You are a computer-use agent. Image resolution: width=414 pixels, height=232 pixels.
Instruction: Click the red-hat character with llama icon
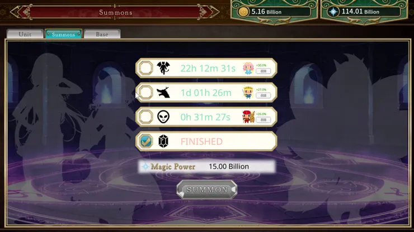[248, 117]
